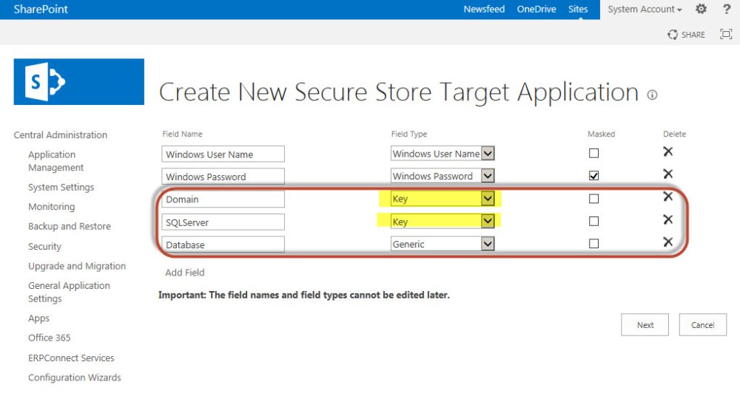The width and height of the screenshot is (740, 396).
Task: Go to Newsfeed in top bar
Action: pyautogui.click(x=484, y=9)
